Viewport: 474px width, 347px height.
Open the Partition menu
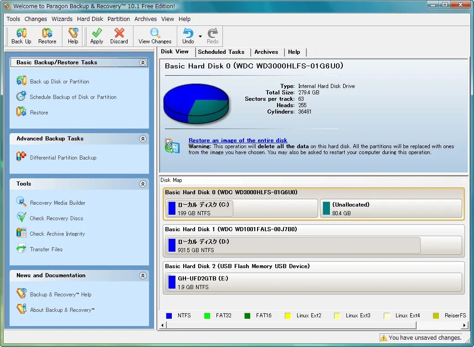[x=118, y=19]
